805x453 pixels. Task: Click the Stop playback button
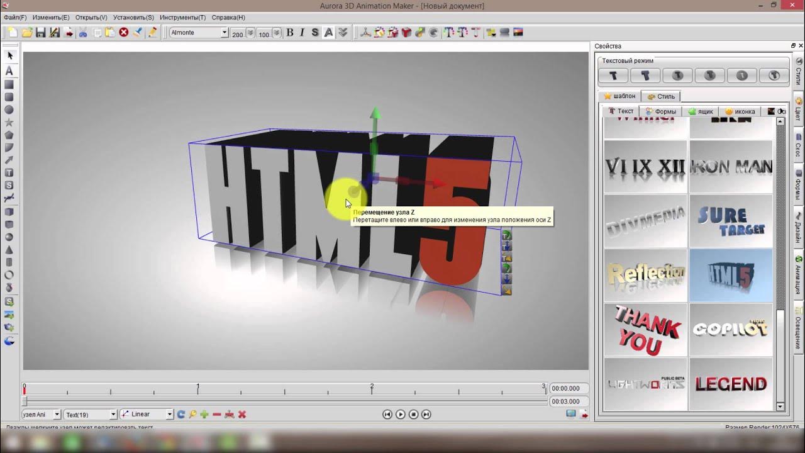coord(413,414)
